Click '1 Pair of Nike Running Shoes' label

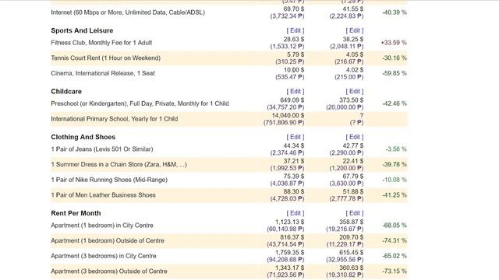click(x=109, y=180)
